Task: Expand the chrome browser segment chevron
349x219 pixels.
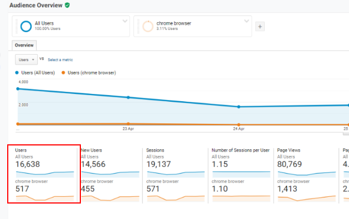Action: tap(247, 21)
